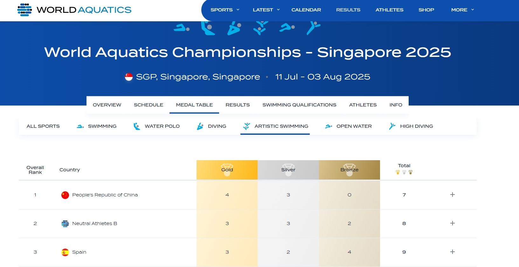This screenshot has width=519, height=267.
Task: Open the Sports dropdown menu
Action: click(225, 10)
